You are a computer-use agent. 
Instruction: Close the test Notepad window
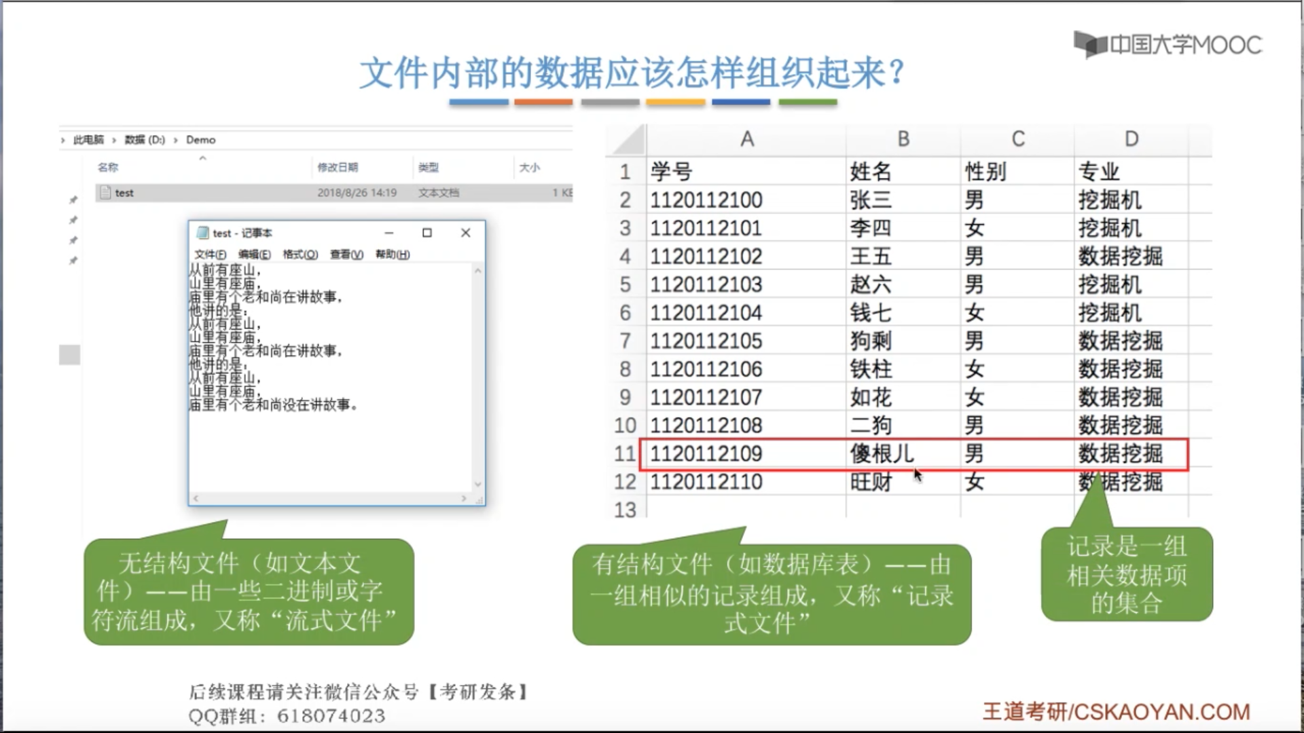(x=465, y=233)
